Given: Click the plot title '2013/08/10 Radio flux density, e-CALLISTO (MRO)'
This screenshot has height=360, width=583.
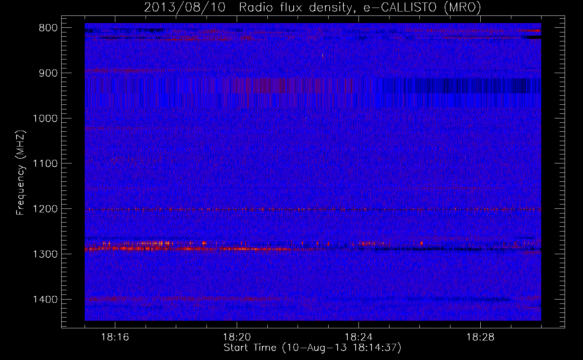Looking at the screenshot, I should pyautogui.click(x=312, y=8).
